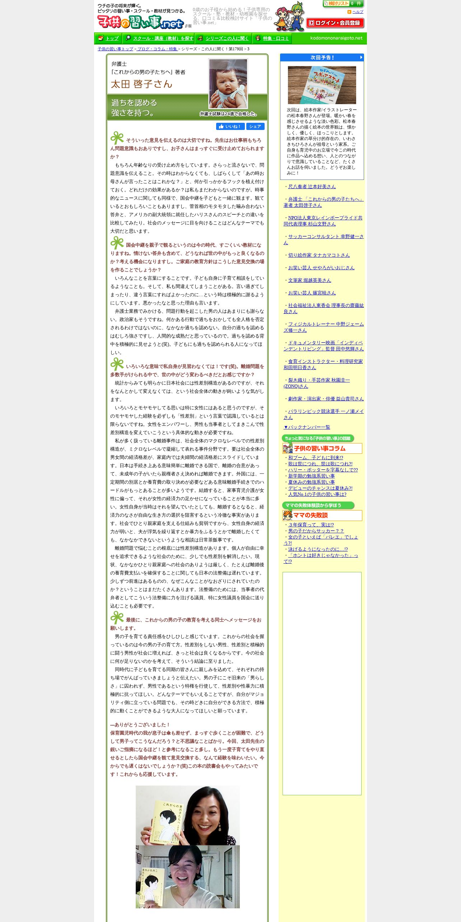
Task: Open column 歌は世につれ、世は歌につれ?!
Action: [x=320, y=464]
